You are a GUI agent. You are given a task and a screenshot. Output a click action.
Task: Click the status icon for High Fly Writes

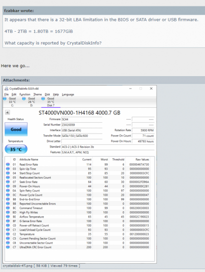8,212
